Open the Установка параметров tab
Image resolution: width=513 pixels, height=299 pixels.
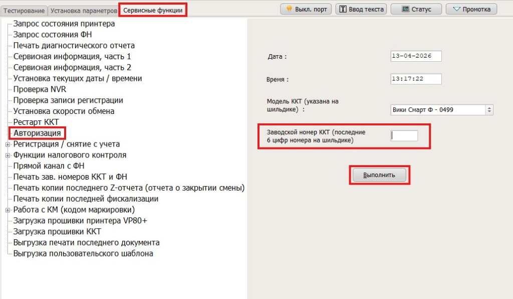(83, 10)
